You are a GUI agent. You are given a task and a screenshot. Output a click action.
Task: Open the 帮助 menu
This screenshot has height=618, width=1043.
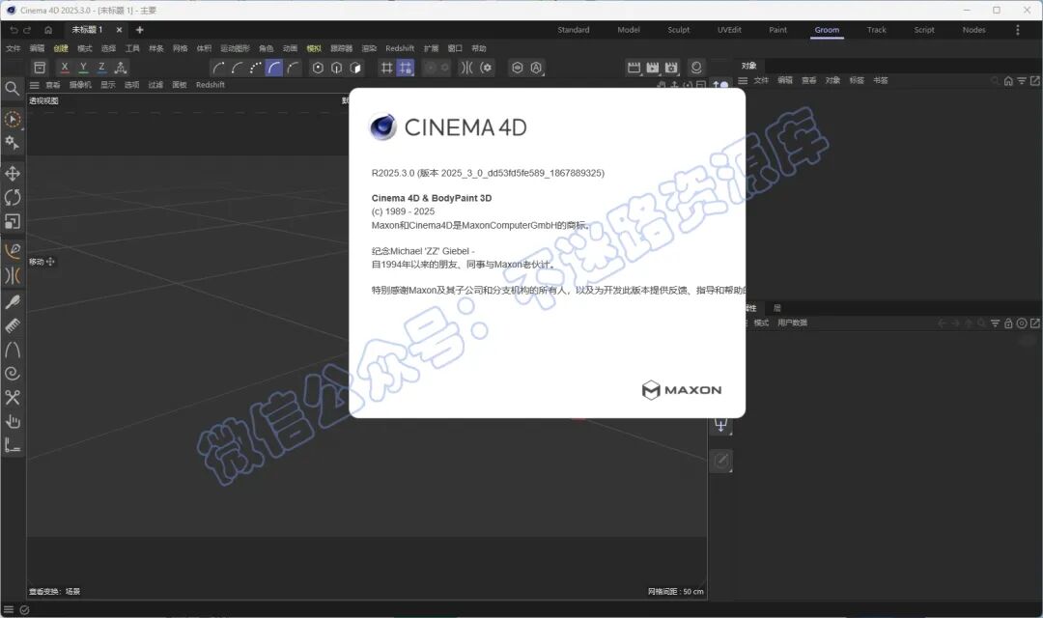(479, 48)
